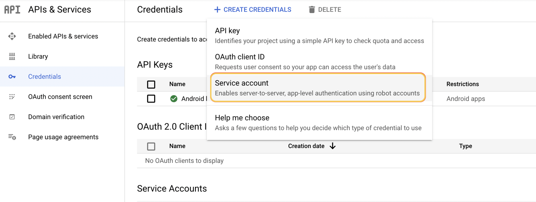This screenshot has height=202, width=536.
Task: Tick the Android key row checkbox
Action: tap(151, 99)
